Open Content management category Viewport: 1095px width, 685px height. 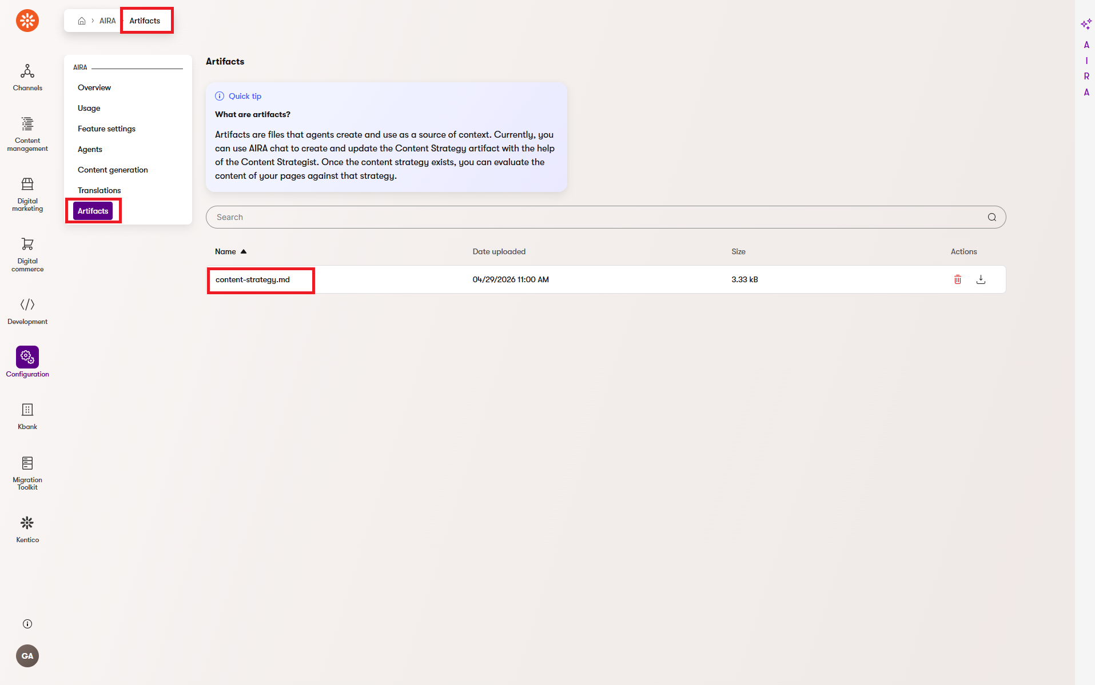coord(27,134)
